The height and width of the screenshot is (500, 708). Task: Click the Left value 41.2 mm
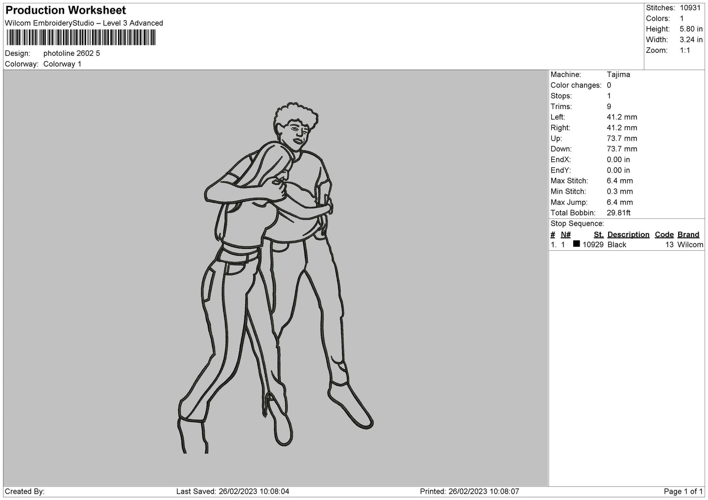tap(622, 117)
